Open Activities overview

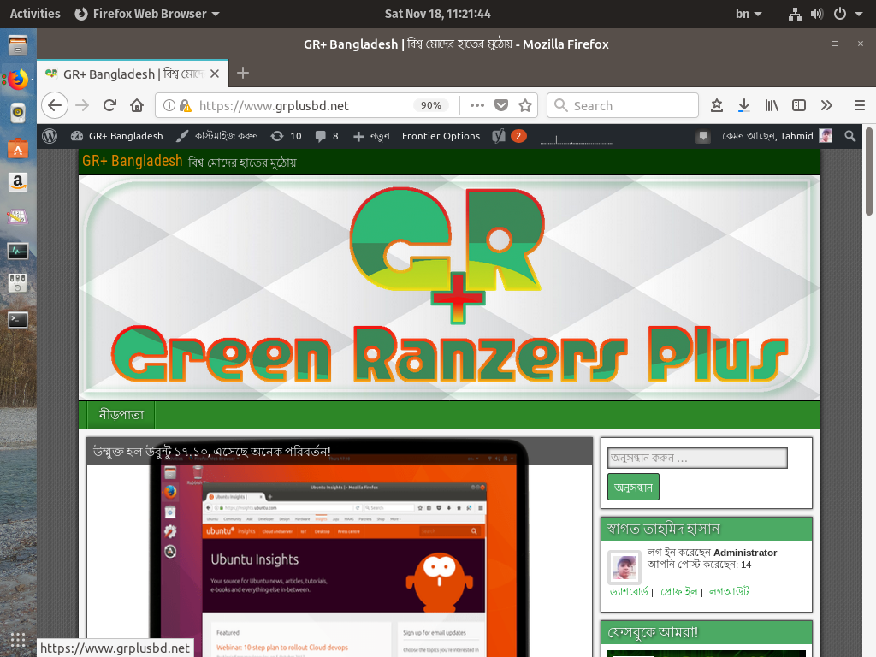35,14
